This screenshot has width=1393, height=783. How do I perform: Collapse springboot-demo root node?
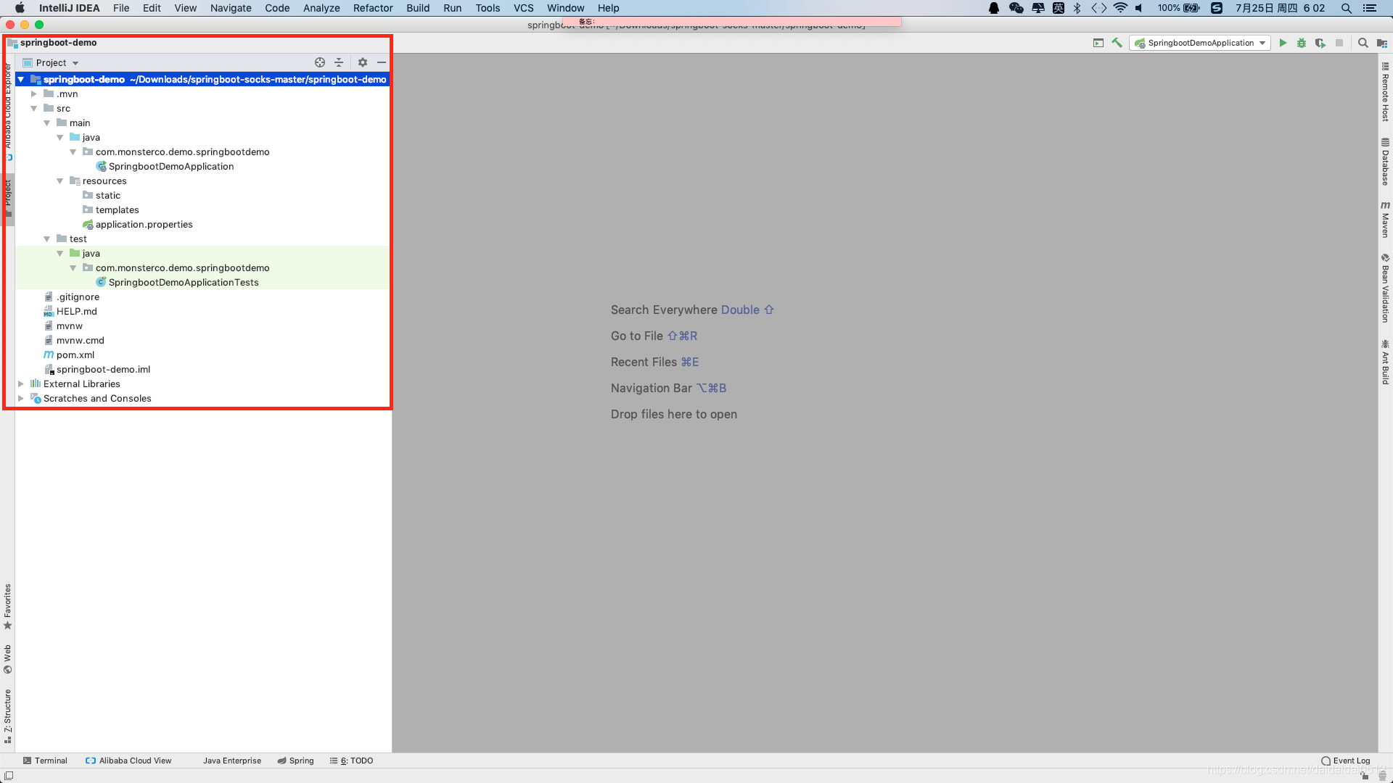tap(21, 79)
